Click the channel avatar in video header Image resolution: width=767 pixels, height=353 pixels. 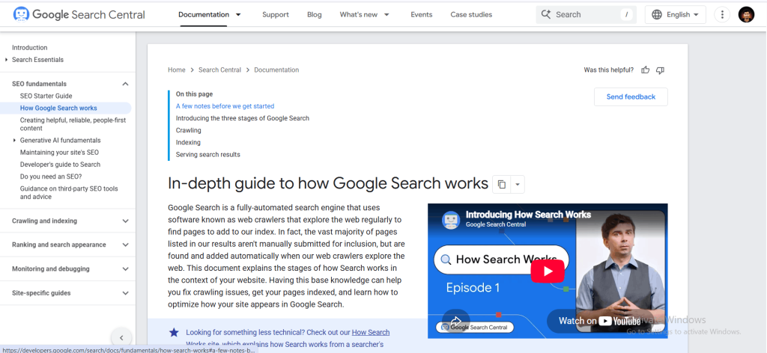tap(451, 219)
